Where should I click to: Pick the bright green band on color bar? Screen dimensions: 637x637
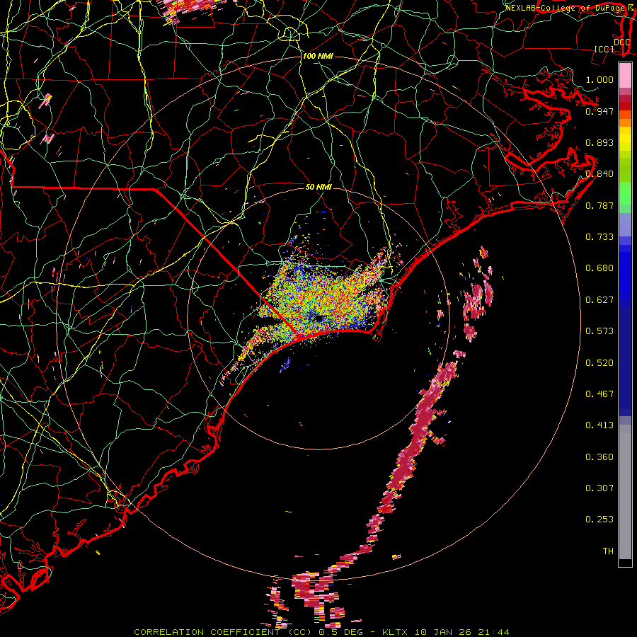click(x=625, y=193)
